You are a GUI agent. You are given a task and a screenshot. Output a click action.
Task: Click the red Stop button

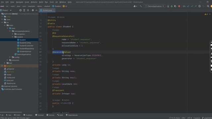tap(179, 6)
